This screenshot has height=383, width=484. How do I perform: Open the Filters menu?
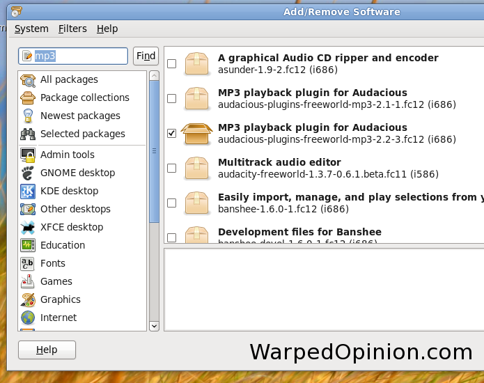72,29
